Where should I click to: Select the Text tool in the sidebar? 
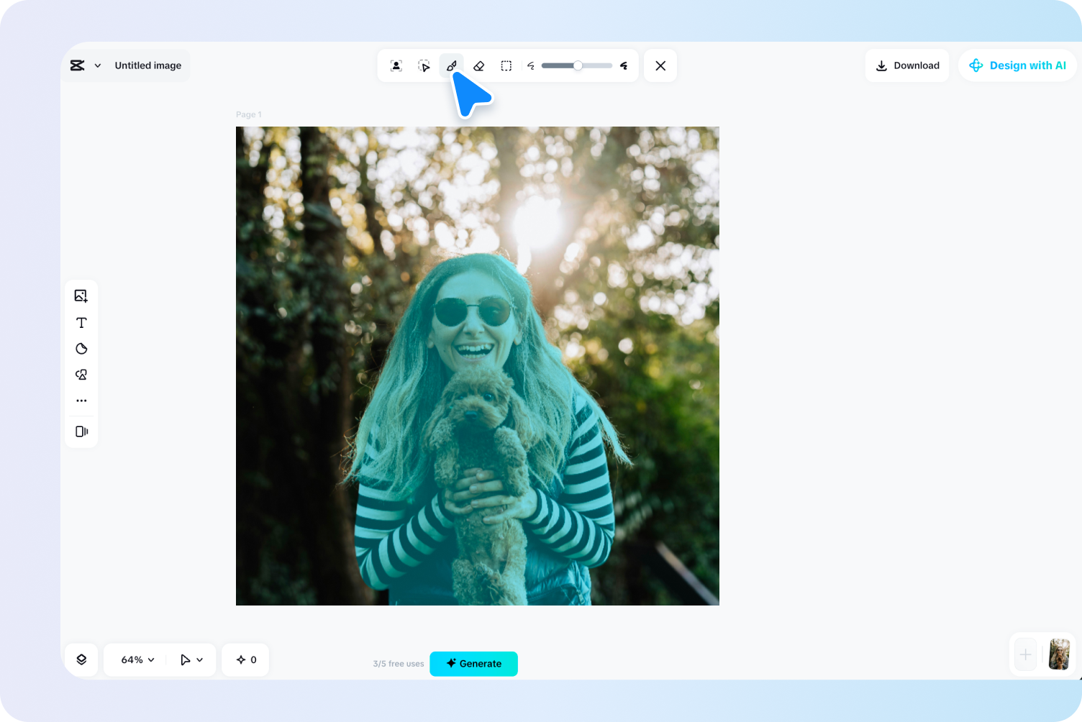(81, 322)
